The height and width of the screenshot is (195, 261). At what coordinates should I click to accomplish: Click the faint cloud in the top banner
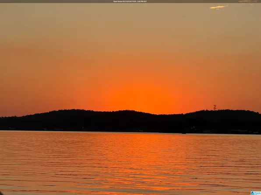(248, 1)
